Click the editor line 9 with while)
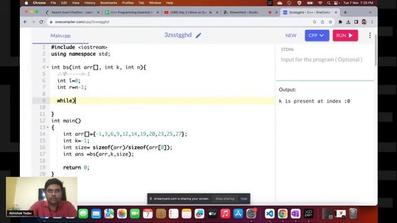Image resolution: width=397 pixels, height=223 pixels. click(x=162, y=100)
